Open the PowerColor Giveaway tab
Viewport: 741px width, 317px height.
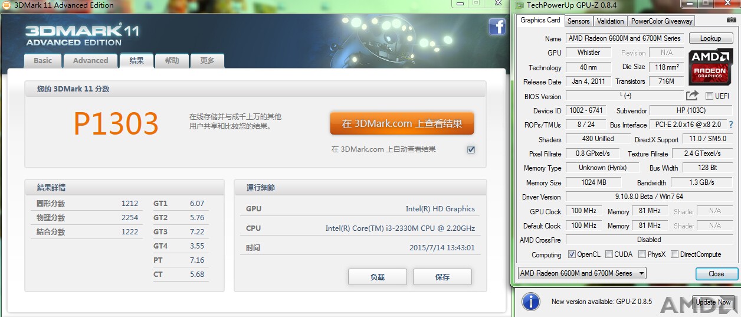(x=661, y=21)
